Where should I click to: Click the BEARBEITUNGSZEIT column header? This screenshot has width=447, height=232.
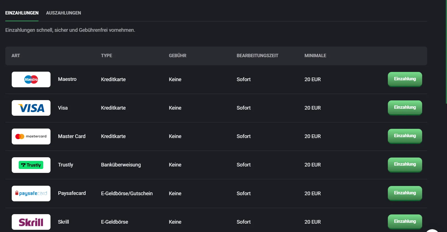(257, 55)
